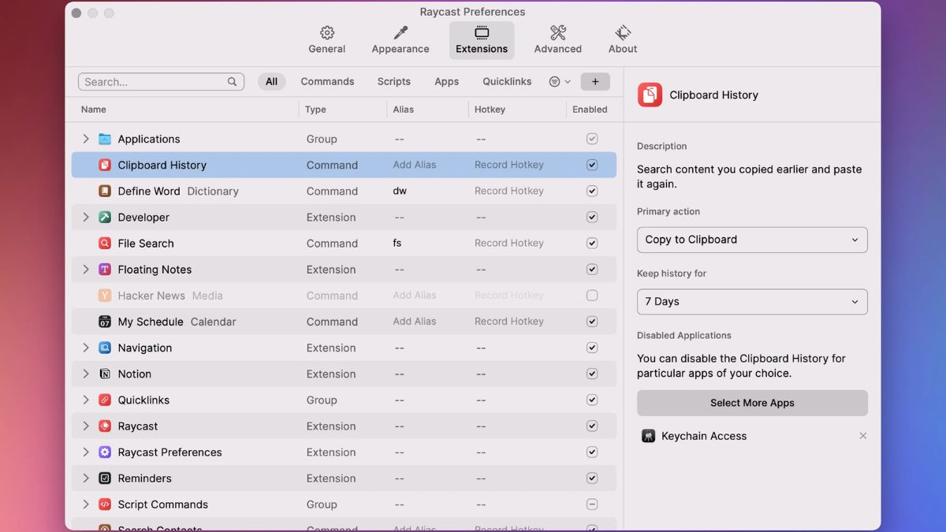Open the Keep history for dropdown
This screenshot has height=532, width=946.
click(752, 302)
